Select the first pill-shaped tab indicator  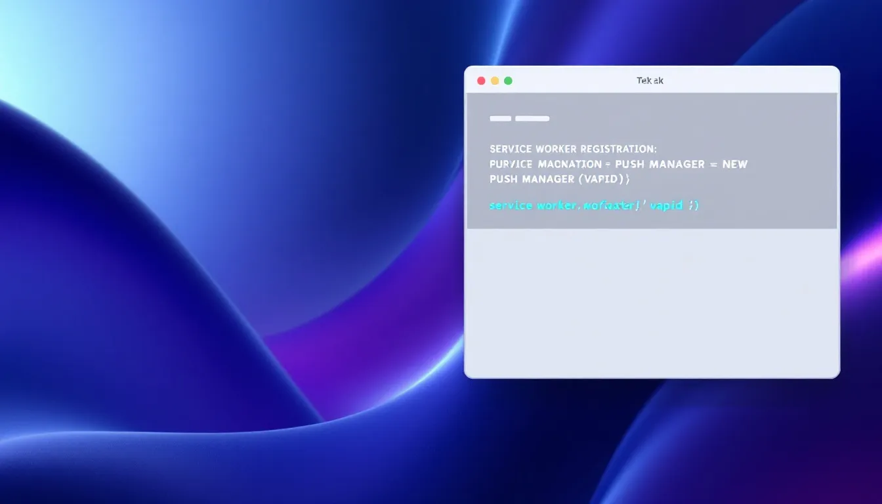click(x=500, y=118)
